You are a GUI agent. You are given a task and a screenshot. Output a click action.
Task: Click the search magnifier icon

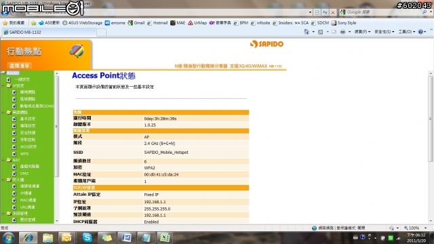coord(425,12)
